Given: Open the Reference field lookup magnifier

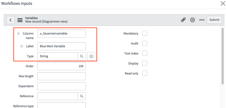Looking at the screenshot, I should coord(82,96).
